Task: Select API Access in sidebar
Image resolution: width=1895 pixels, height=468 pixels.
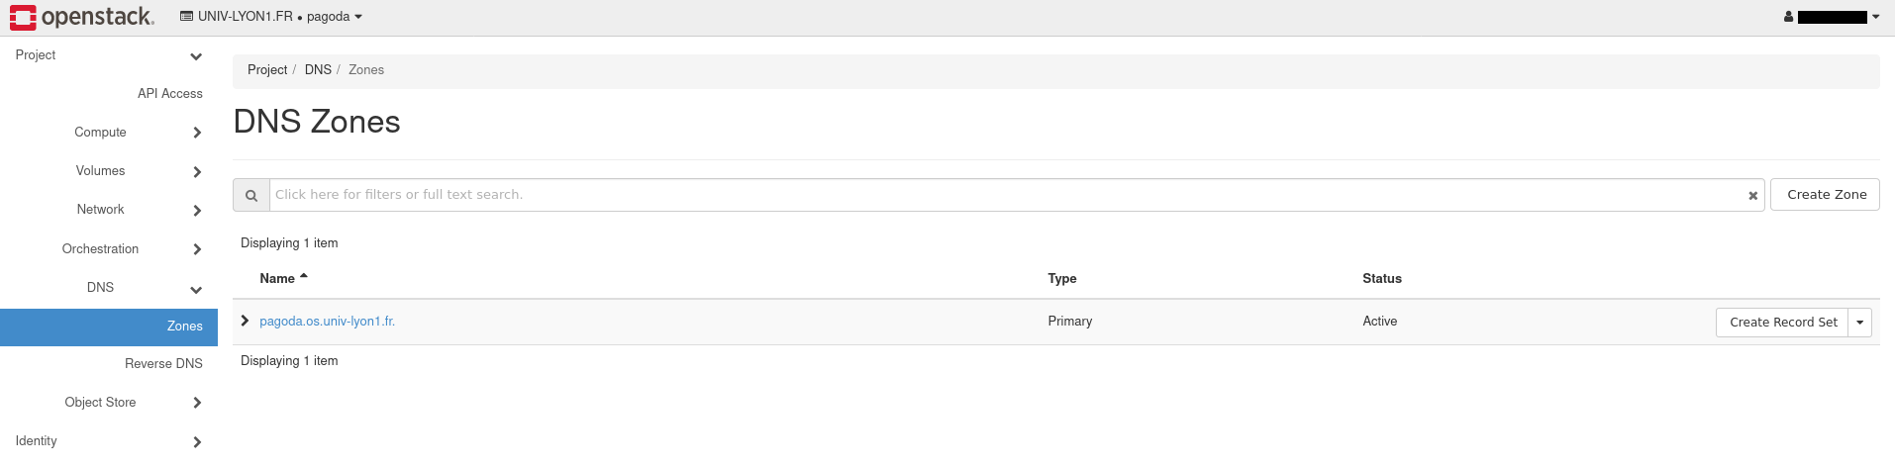Action: [169, 94]
